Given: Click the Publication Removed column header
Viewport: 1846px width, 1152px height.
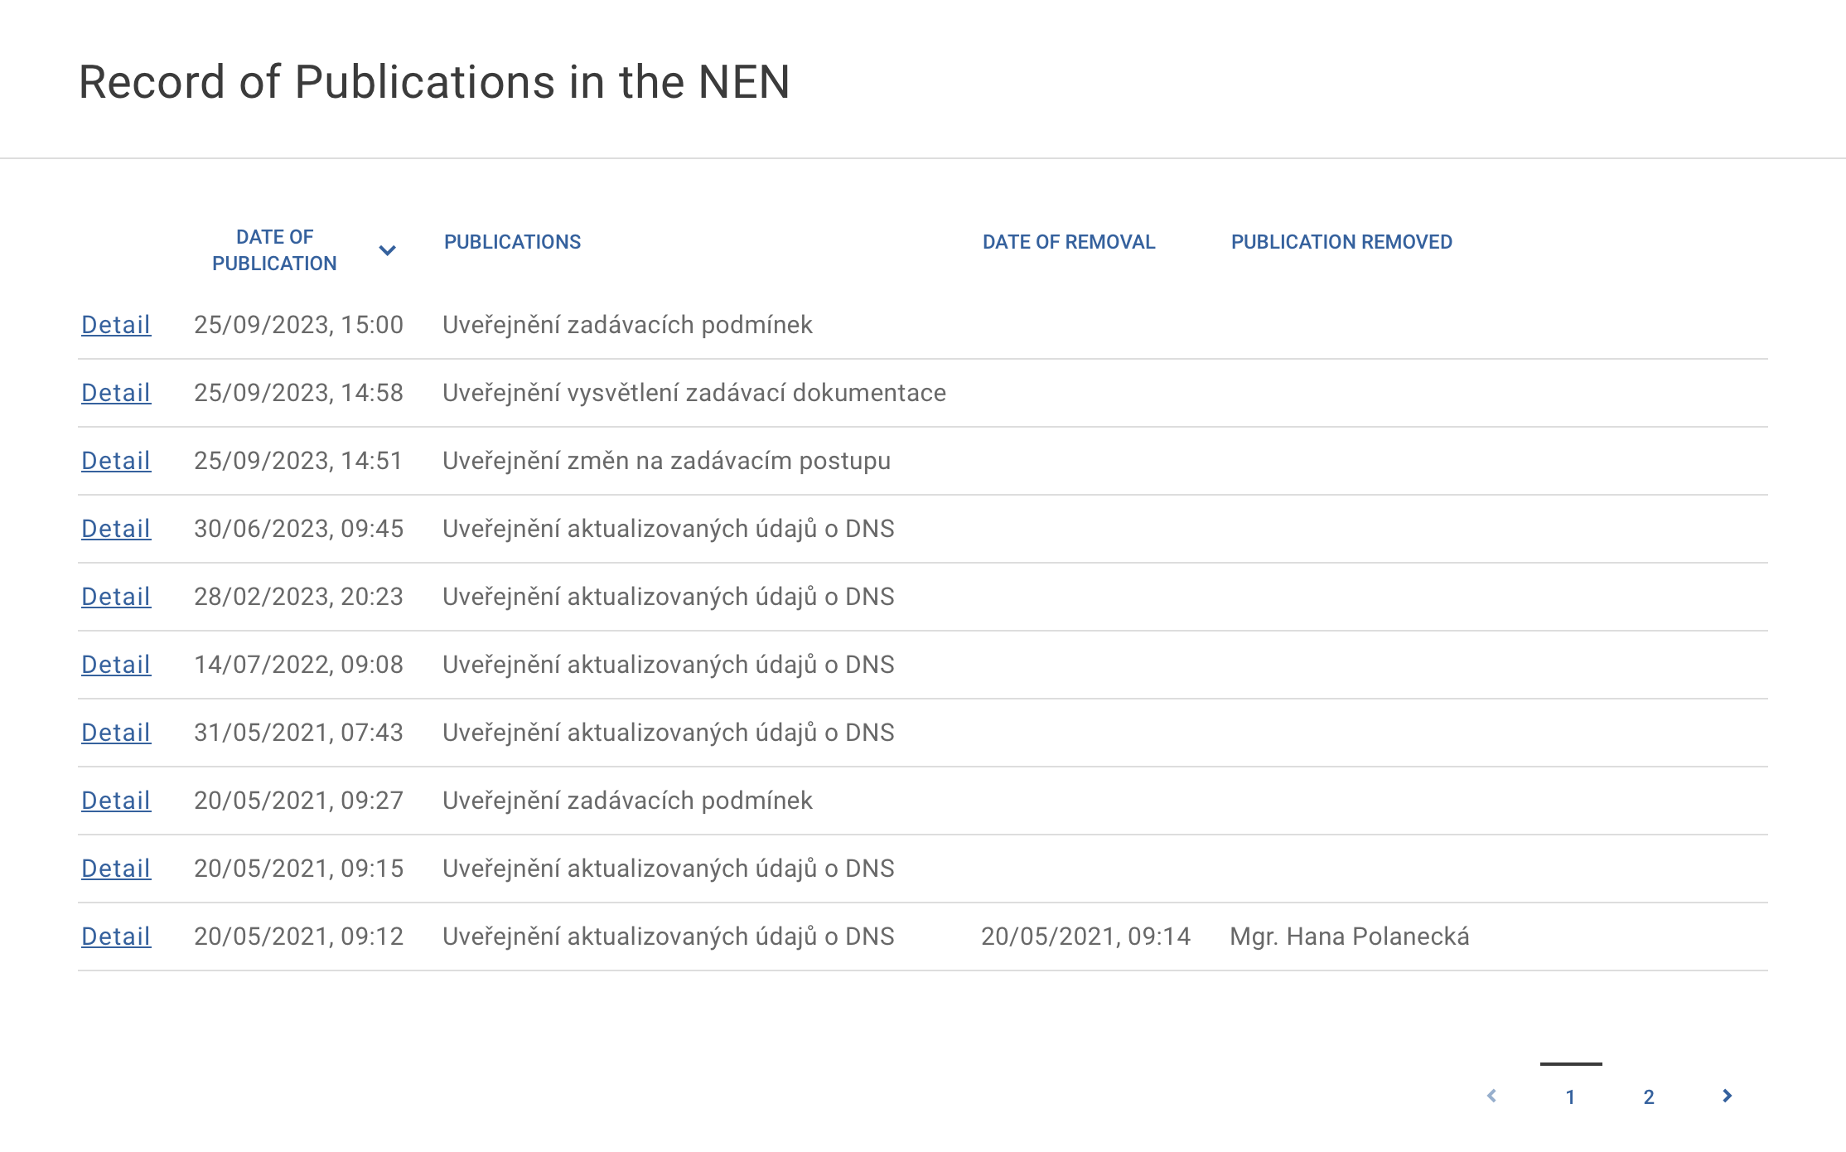Looking at the screenshot, I should (1341, 242).
